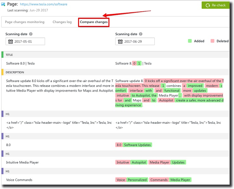
Task: Click added 'Software Updates' H1 text
Action: [x=137, y=145]
